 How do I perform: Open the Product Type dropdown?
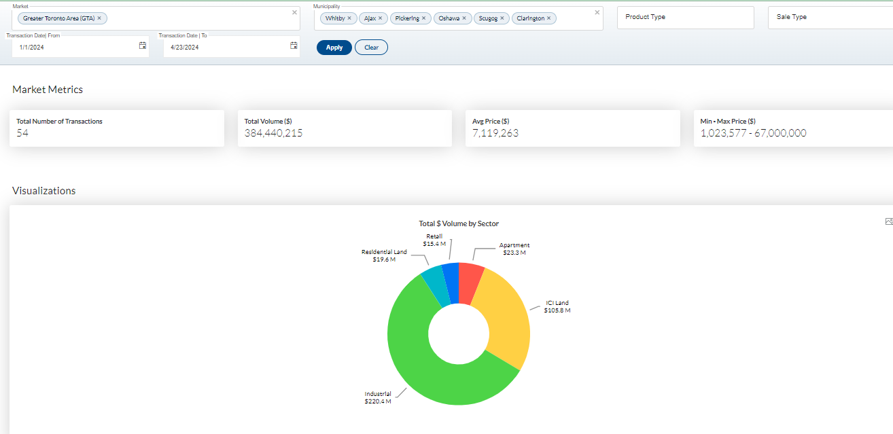(685, 17)
